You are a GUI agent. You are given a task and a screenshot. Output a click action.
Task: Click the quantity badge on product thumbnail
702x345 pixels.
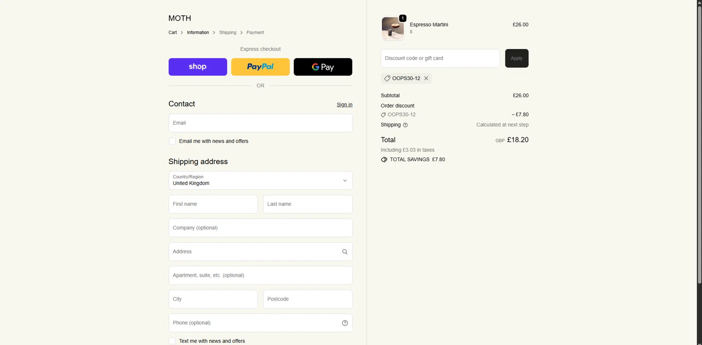pos(402,18)
